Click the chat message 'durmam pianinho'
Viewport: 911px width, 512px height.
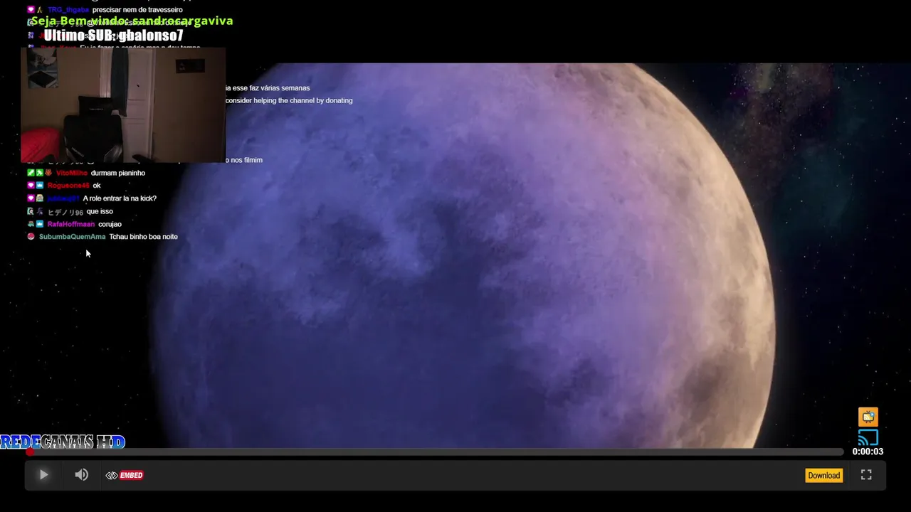pyautogui.click(x=118, y=173)
